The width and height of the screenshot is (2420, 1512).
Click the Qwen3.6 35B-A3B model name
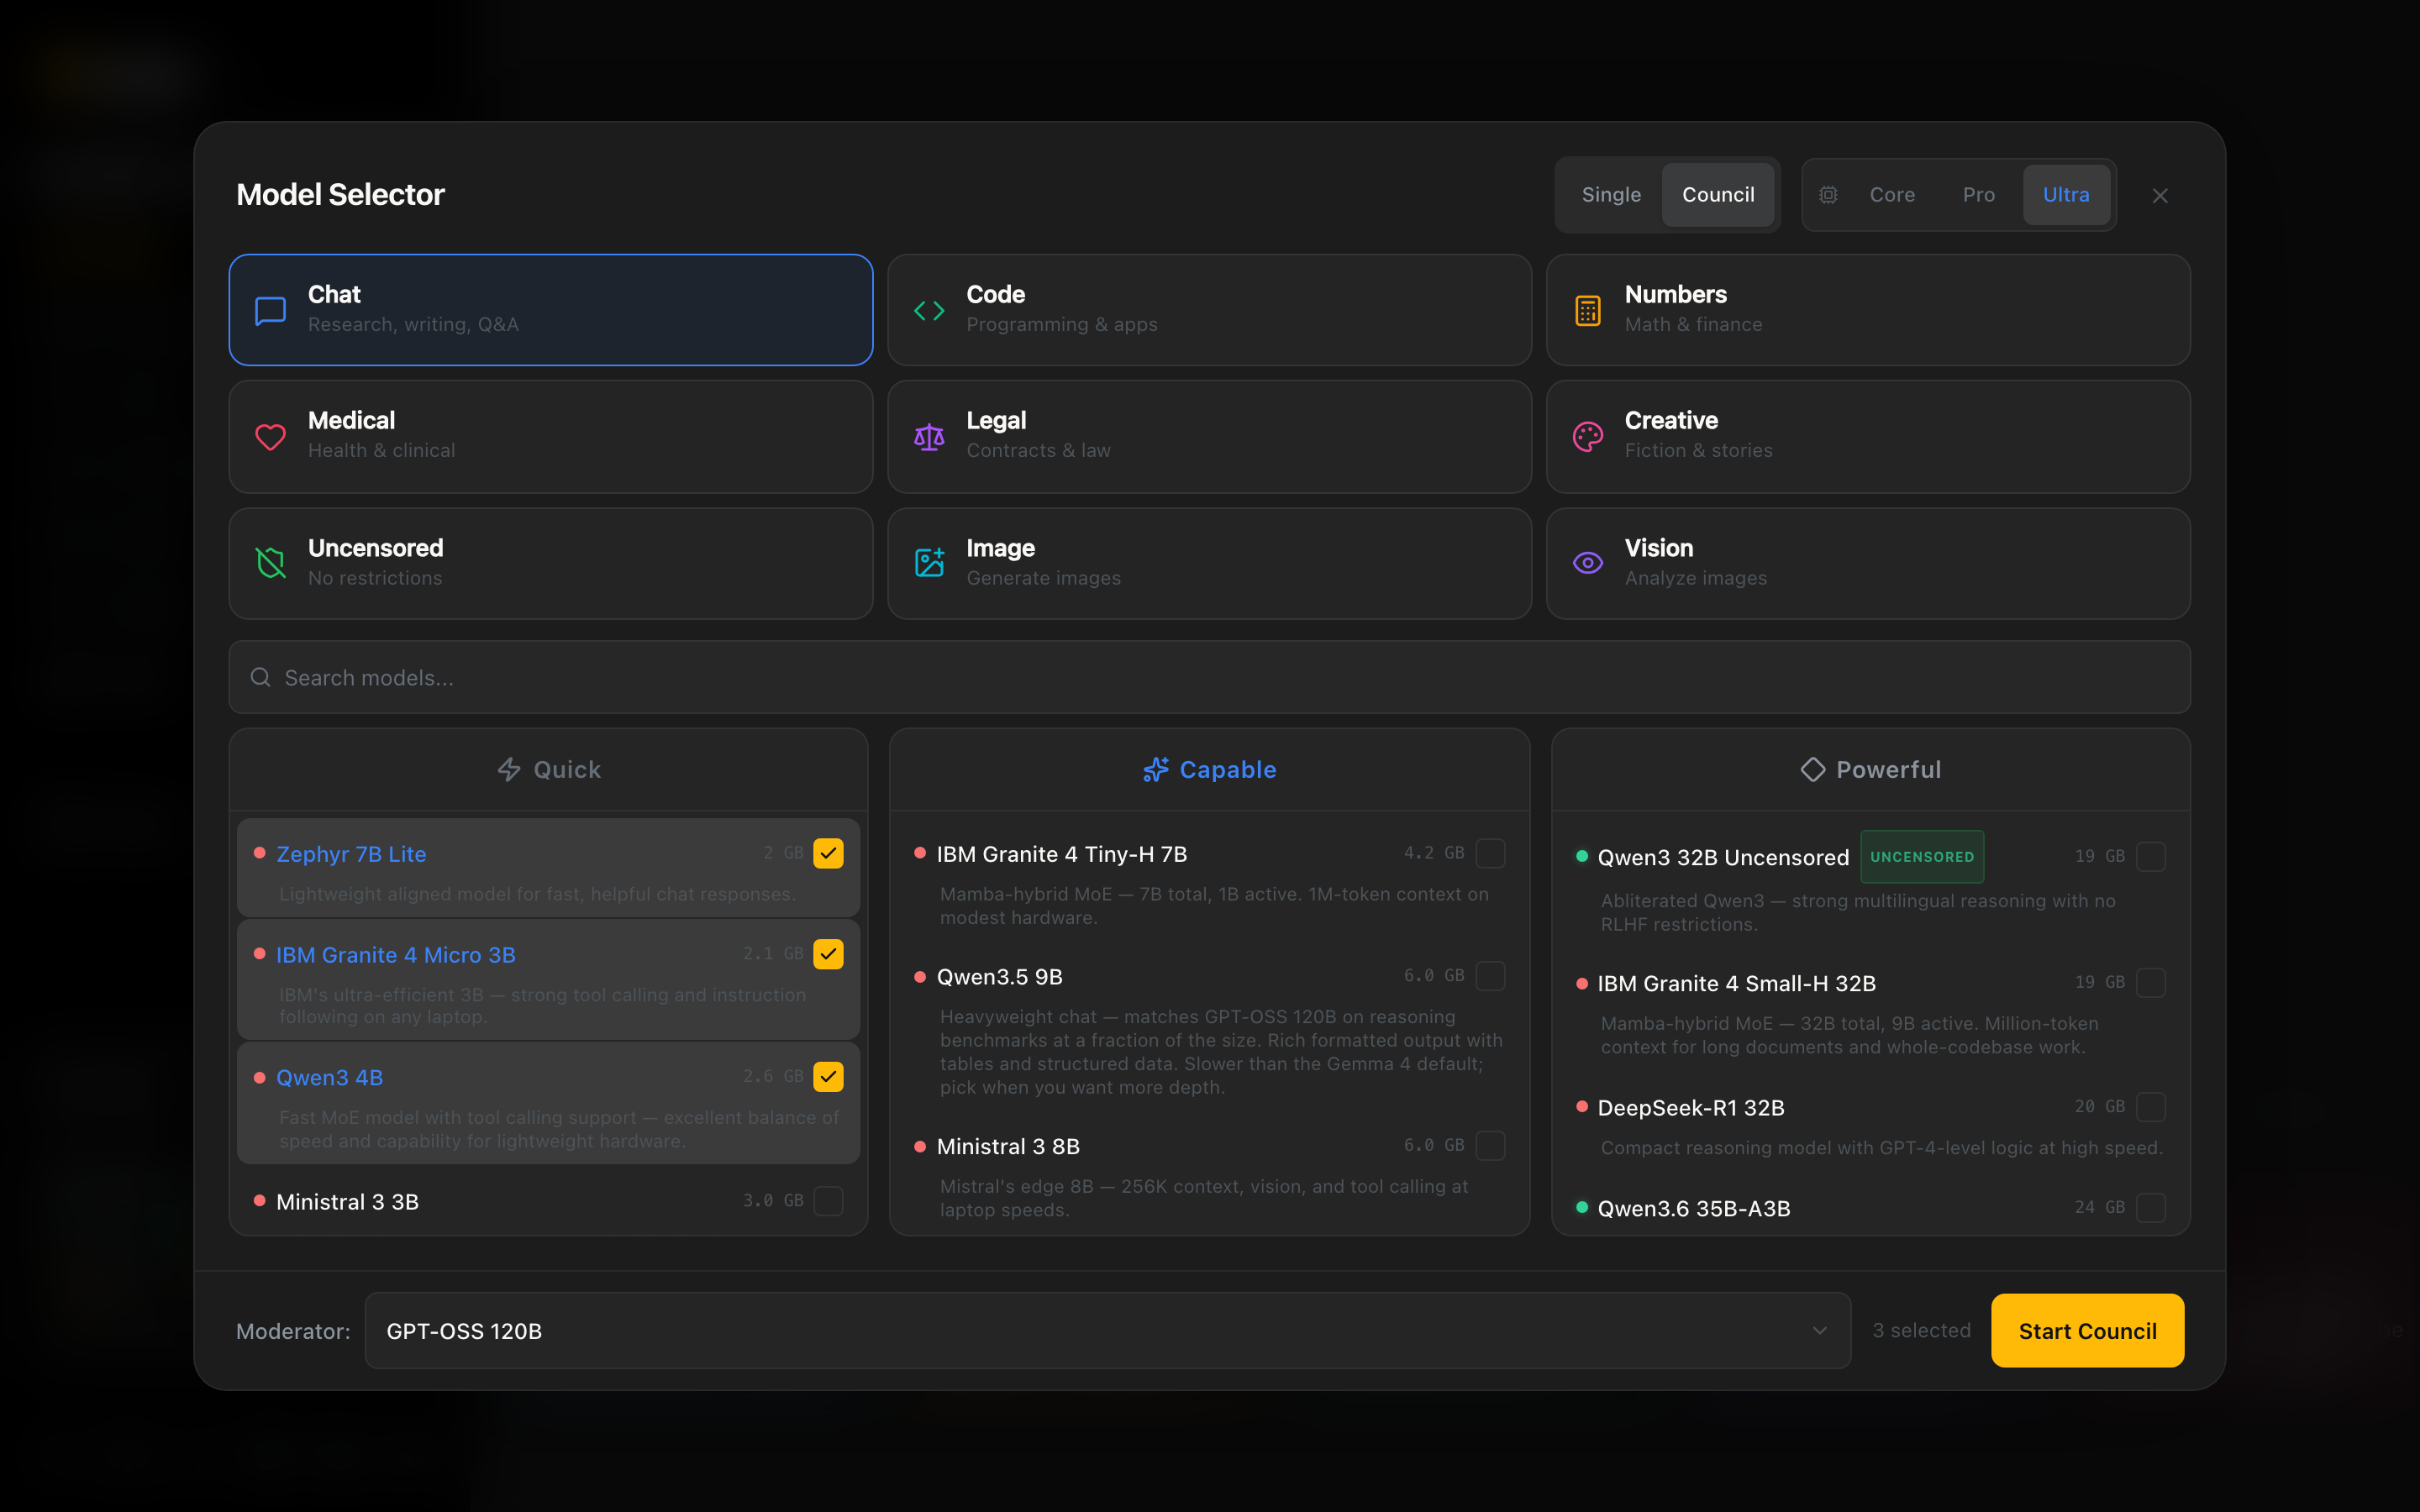pyautogui.click(x=1693, y=1208)
